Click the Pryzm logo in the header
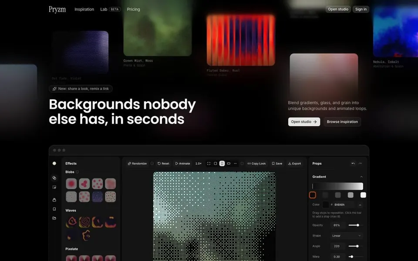Screen dimensions: 418x261 click(x=57, y=9)
